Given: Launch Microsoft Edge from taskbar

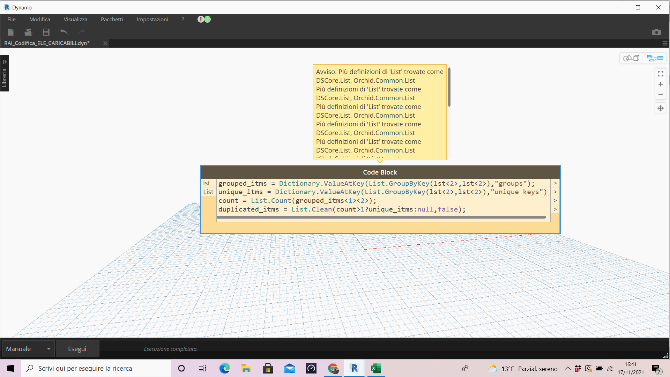Looking at the screenshot, I should click(x=224, y=368).
